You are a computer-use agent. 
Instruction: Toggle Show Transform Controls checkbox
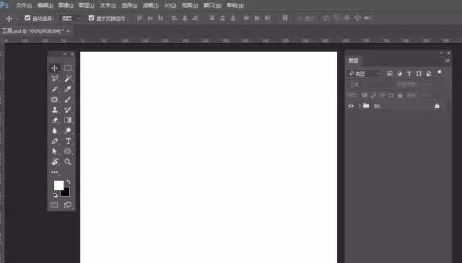click(92, 18)
